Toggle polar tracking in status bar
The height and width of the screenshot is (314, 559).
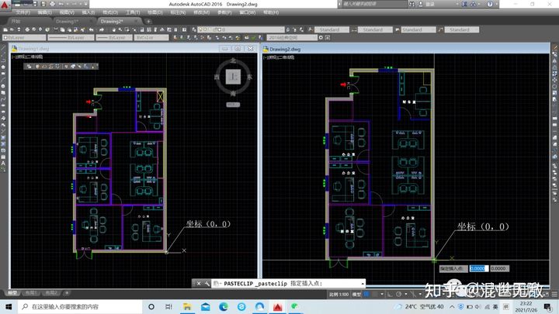point(398,294)
